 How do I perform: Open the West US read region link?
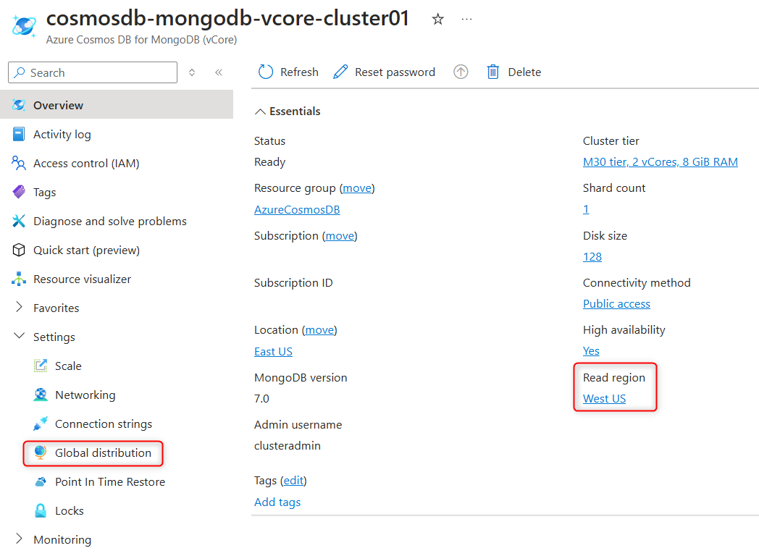point(604,398)
